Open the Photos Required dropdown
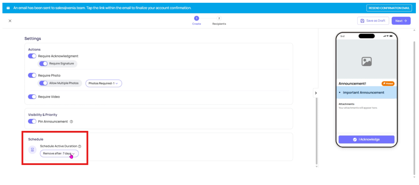 click(103, 83)
